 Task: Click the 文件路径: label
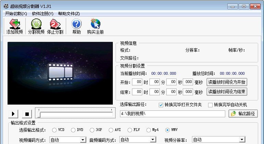pyautogui.click(x=129, y=58)
